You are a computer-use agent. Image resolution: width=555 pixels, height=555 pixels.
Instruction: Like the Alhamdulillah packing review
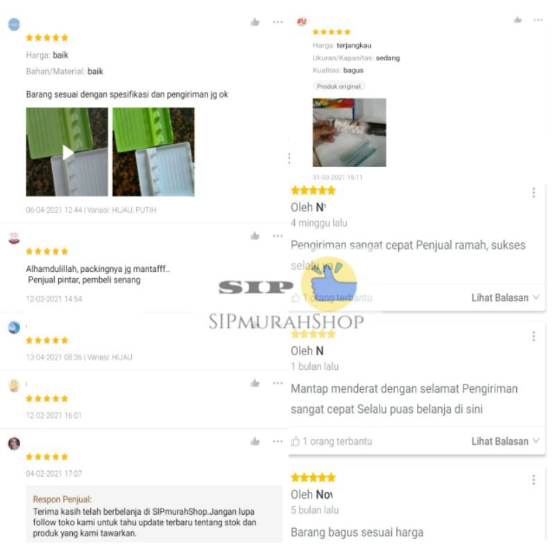click(255, 236)
